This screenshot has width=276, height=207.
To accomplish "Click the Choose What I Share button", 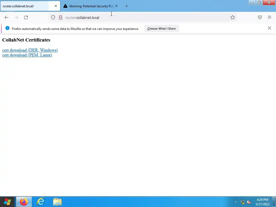I will [x=161, y=29].
